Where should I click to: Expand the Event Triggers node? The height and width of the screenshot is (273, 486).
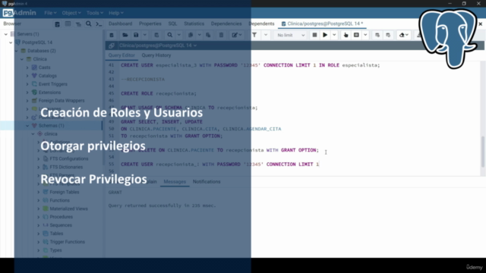click(27, 84)
